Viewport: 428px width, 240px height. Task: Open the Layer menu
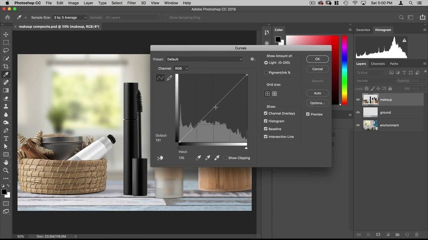tap(88, 3)
